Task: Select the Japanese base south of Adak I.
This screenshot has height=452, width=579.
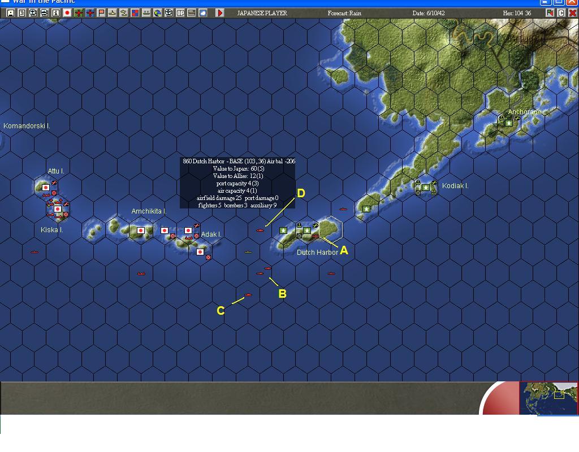Action: click(x=200, y=252)
